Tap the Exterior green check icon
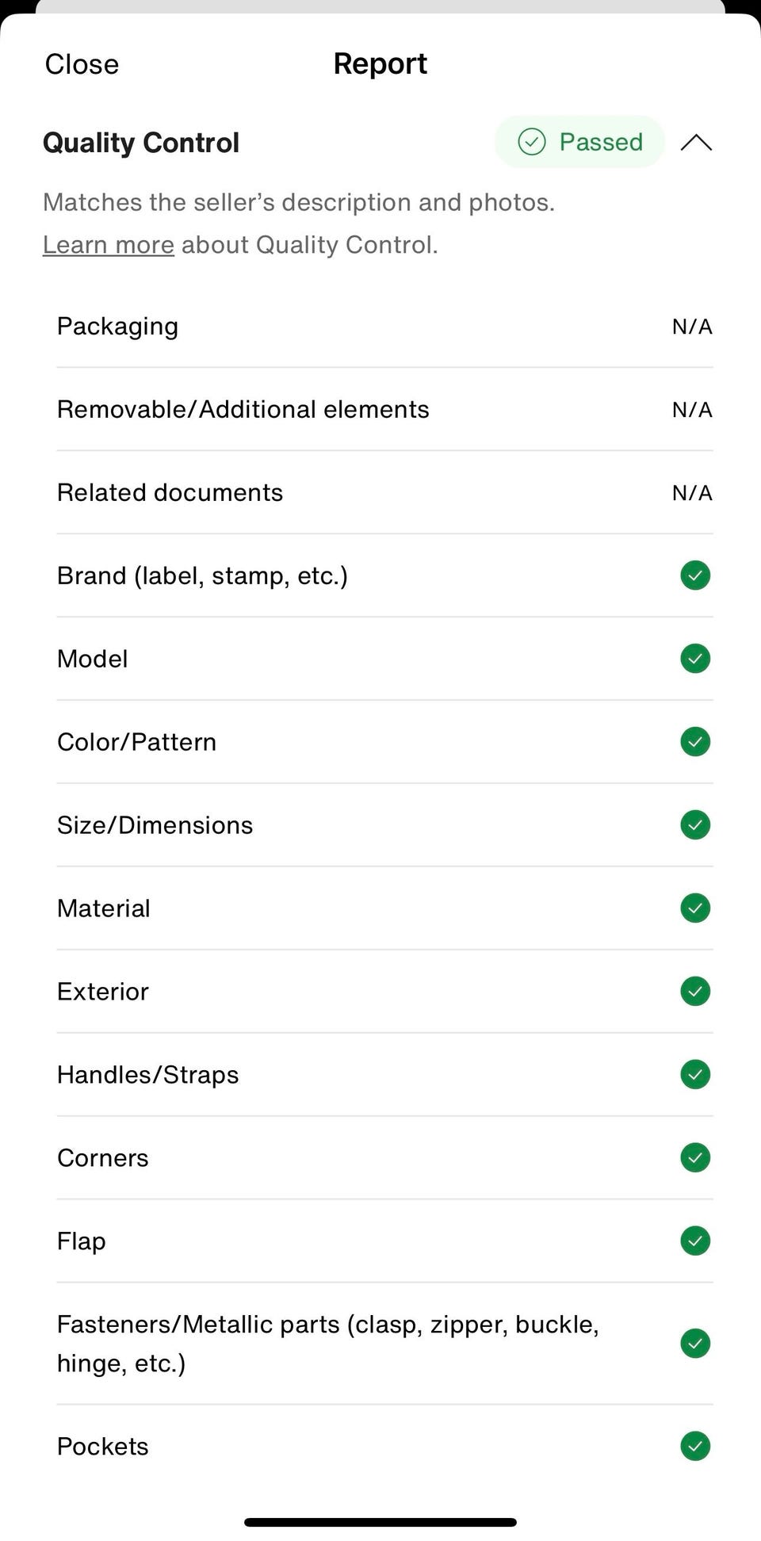This screenshot has width=761, height=1541. click(695, 992)
